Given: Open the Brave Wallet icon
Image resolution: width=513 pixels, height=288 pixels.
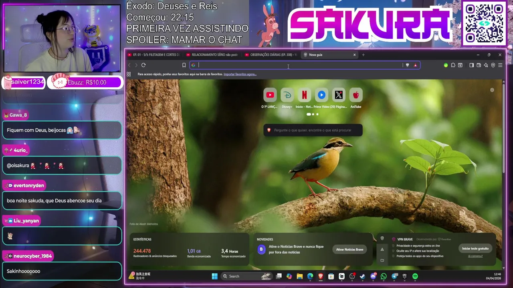Looking at the screenshot, I should pyautogui.click(x=479, y=65).
